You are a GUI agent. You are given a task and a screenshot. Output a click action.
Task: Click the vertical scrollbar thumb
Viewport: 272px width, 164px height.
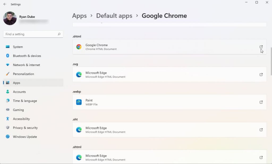pos(271,61)
